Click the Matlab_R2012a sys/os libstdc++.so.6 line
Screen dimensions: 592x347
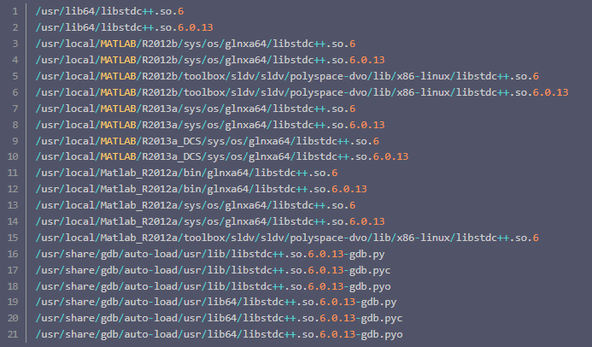tap(196, 205)
